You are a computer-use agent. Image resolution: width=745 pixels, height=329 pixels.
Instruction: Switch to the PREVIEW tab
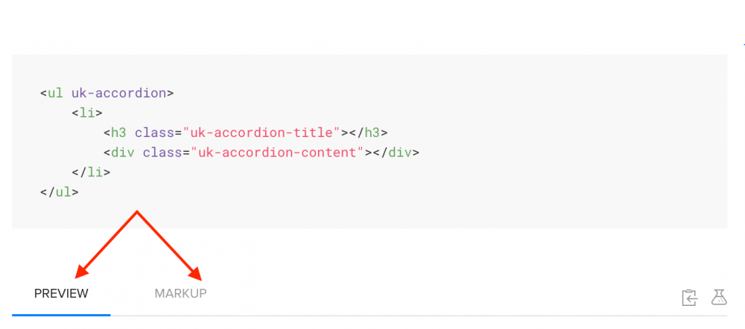61,293
